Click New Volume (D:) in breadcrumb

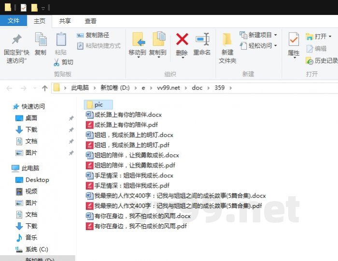pyautogui.click(x=115, y=88)
